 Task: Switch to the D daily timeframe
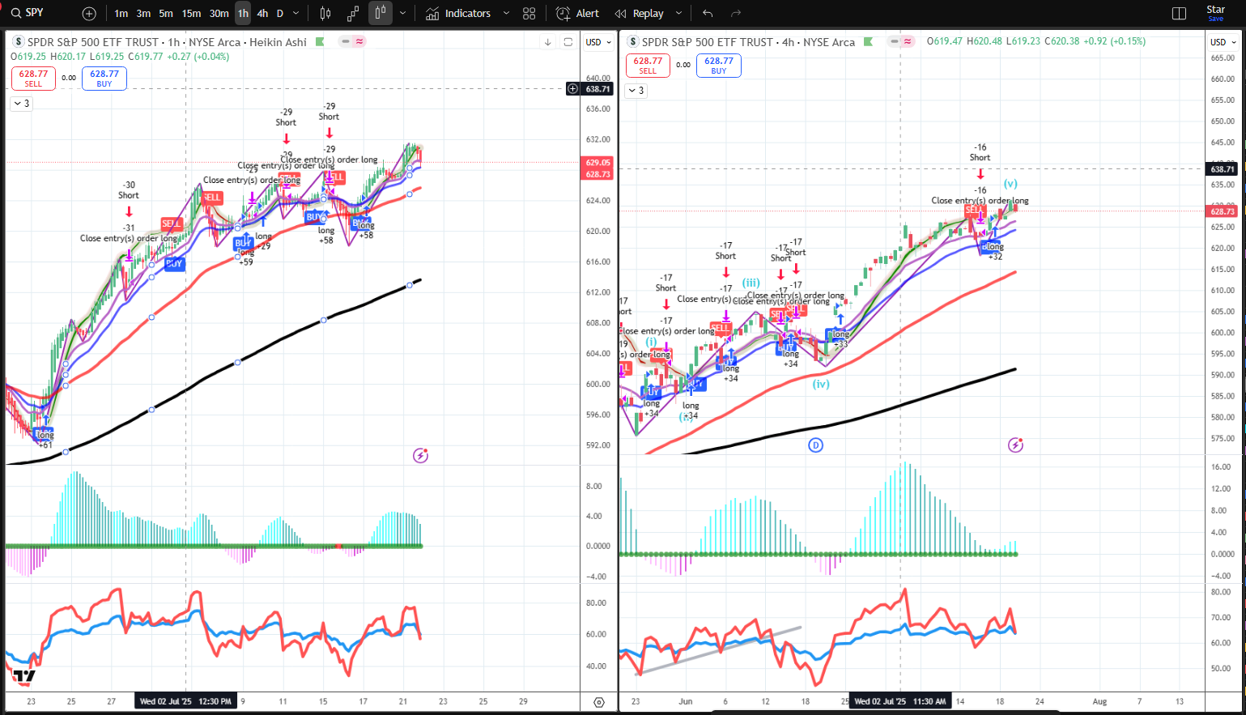(280, 14)
